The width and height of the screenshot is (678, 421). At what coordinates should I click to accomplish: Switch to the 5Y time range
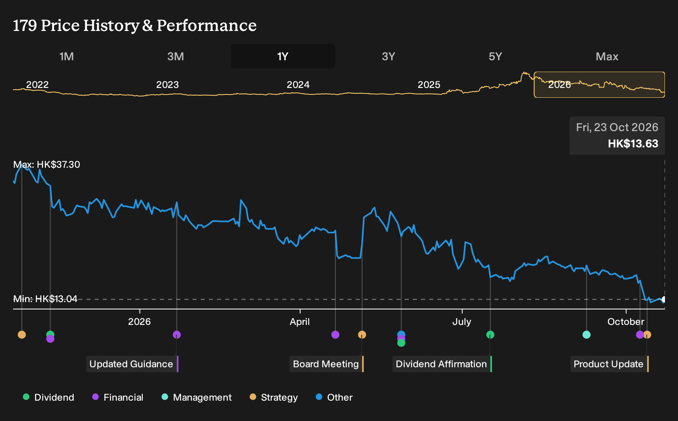pos(495,56)
